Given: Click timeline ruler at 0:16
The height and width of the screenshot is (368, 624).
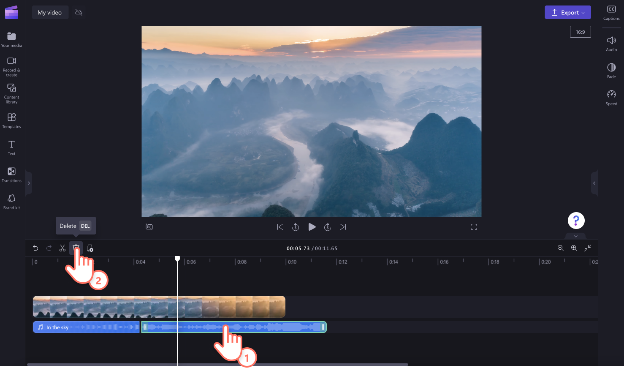Looking at the screenshot, I should pyautogui.click(x=444, y=262).
